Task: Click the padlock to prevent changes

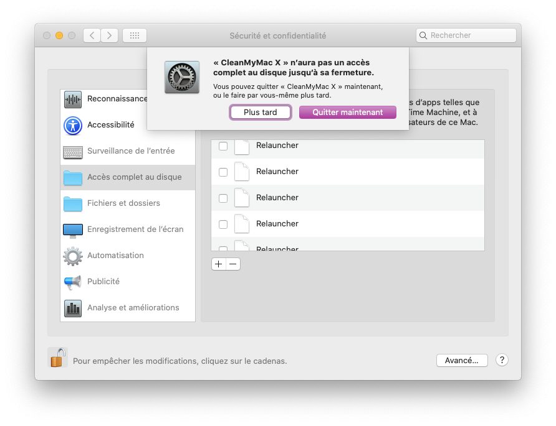Action: click(57, 358)
